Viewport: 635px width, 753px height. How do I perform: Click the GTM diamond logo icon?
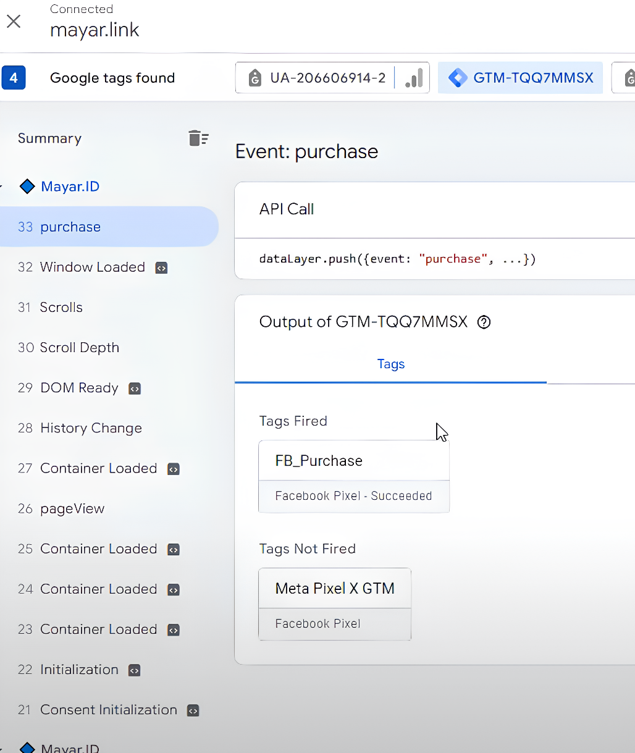point(458,78)
